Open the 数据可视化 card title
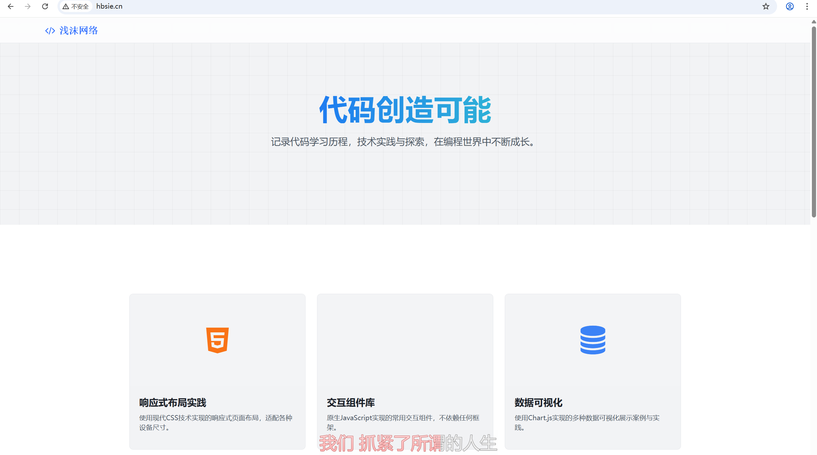The width and height of the screenshot is (817, 455). tap(538, 403)
